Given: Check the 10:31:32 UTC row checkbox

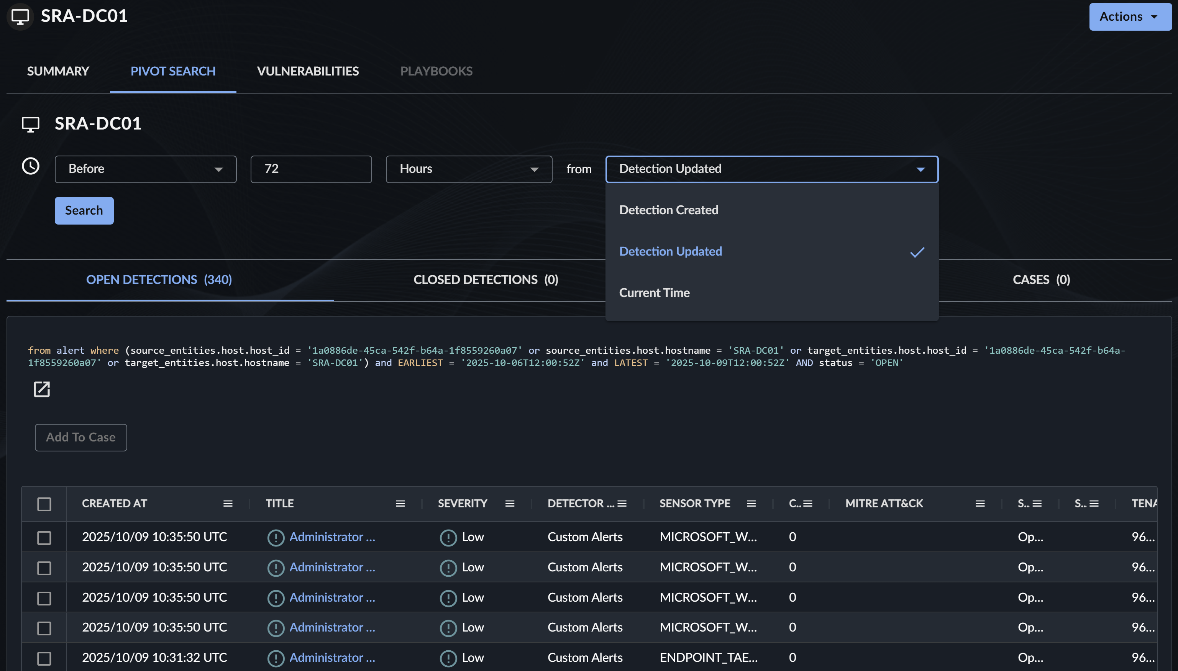Looking at the screenshot, I should pos(44,658).
